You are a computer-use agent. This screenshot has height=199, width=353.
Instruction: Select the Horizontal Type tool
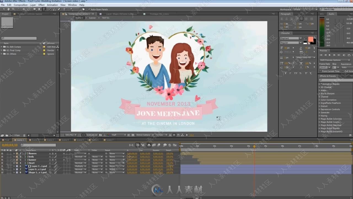pos(44,9)
